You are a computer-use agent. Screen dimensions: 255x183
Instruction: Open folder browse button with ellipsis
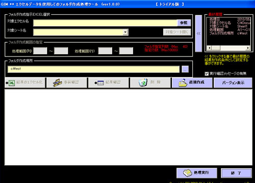(185, 69)
